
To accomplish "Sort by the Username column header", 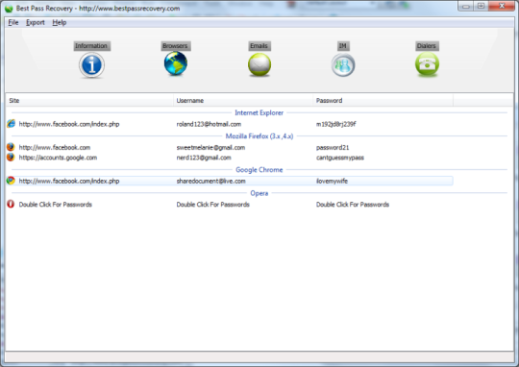I will point(243,100).
